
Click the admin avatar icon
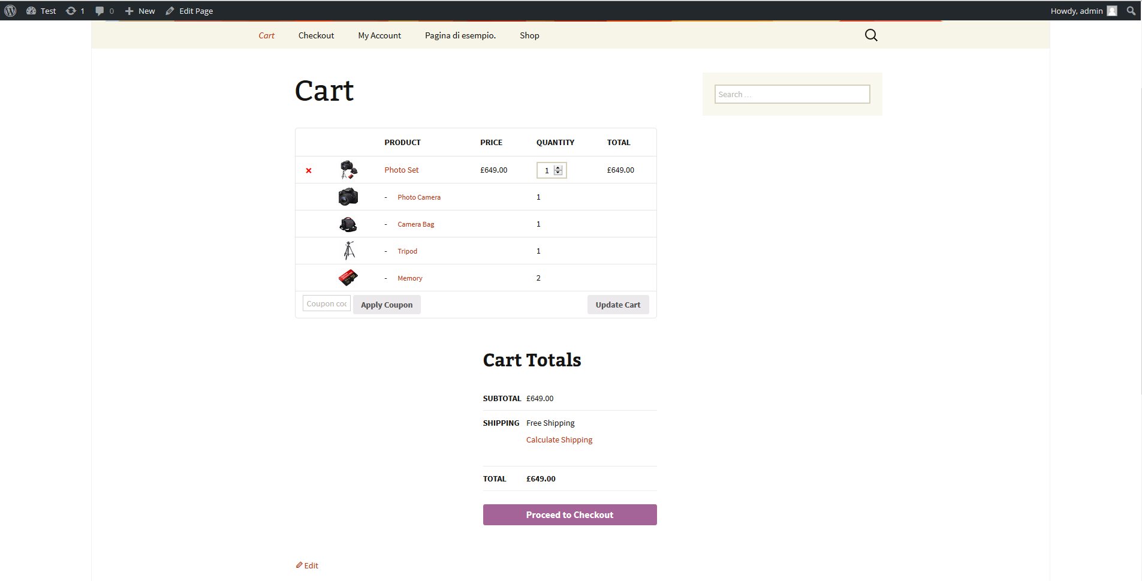pyautogui.click(x=1112, y=11)
